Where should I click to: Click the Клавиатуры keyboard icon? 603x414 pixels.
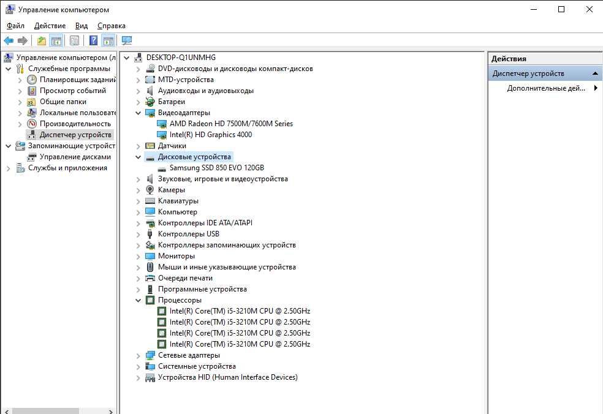click(x=150, y=201)
